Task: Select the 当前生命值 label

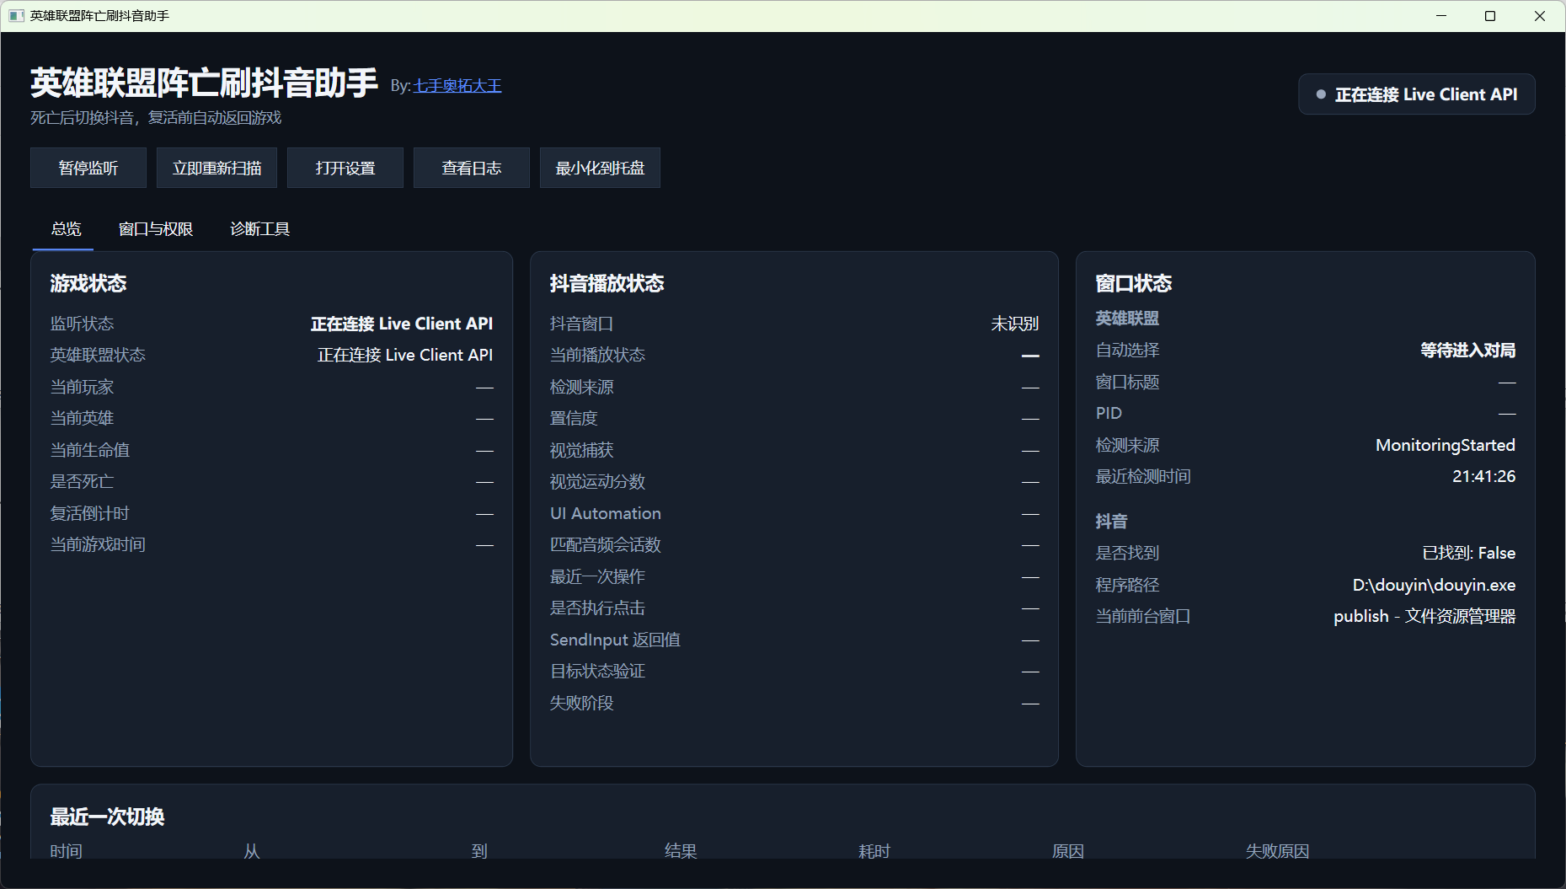Action: (90, 450)
